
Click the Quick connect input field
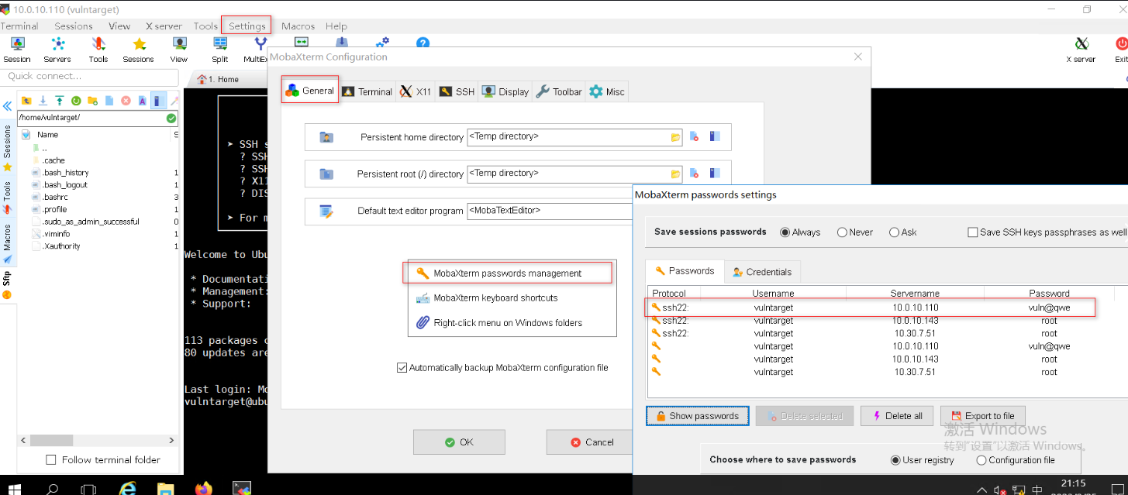[89, 76]
